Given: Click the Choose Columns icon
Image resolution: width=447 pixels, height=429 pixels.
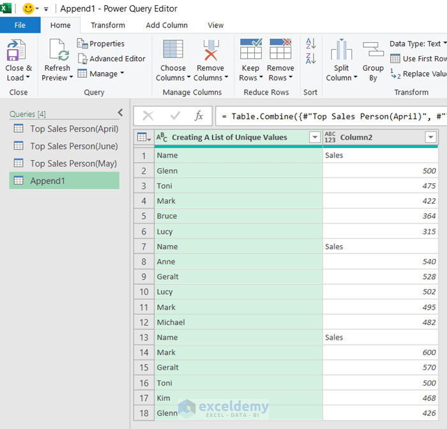Looking at the screenshot, I should [173, 50].
